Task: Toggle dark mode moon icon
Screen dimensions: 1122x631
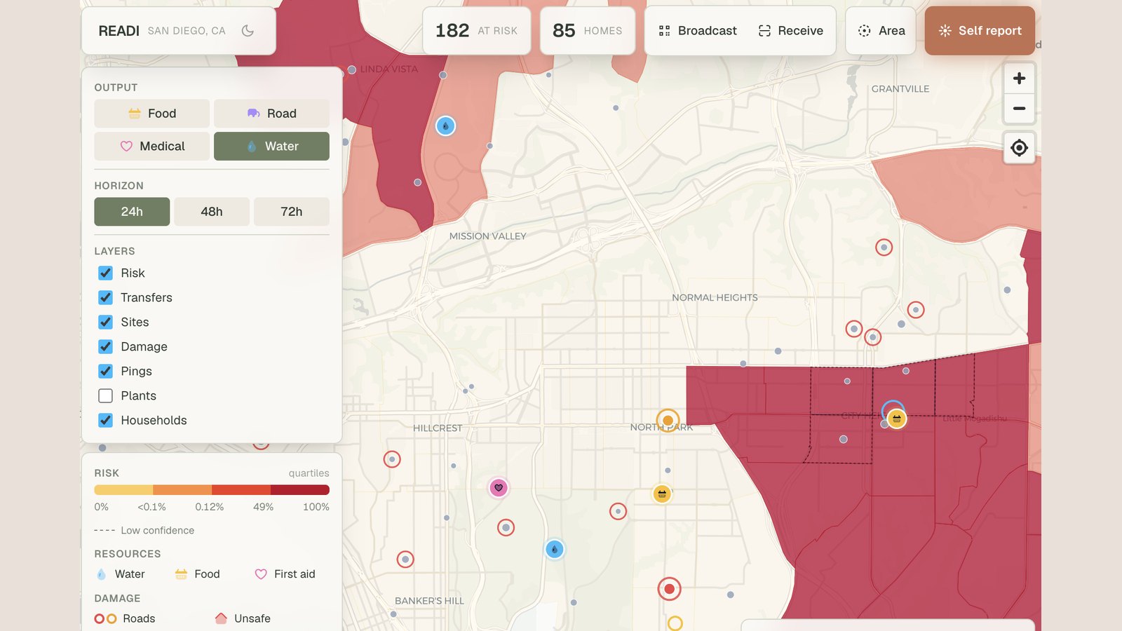Action: (248, 31)
